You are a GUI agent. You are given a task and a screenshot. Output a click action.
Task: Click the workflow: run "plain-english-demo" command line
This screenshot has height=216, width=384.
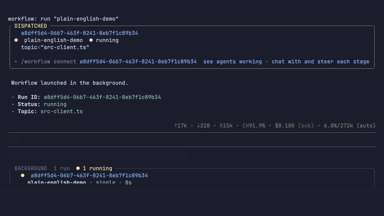(63, 19)
